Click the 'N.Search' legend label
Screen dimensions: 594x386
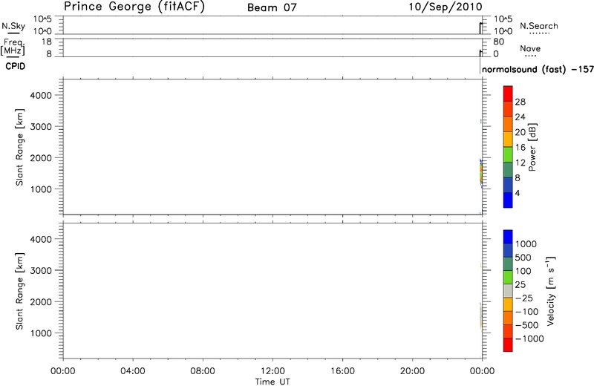click(539, 26)
